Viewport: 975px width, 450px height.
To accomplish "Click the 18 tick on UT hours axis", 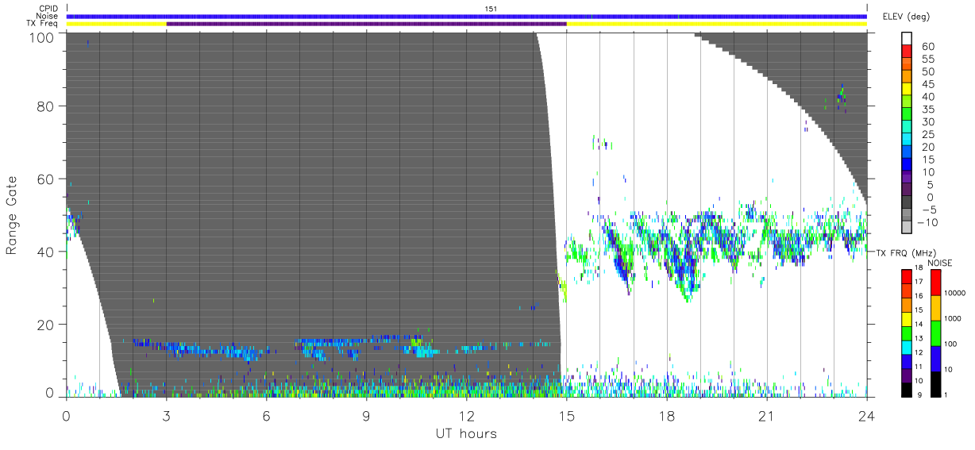I will point(667,414).
